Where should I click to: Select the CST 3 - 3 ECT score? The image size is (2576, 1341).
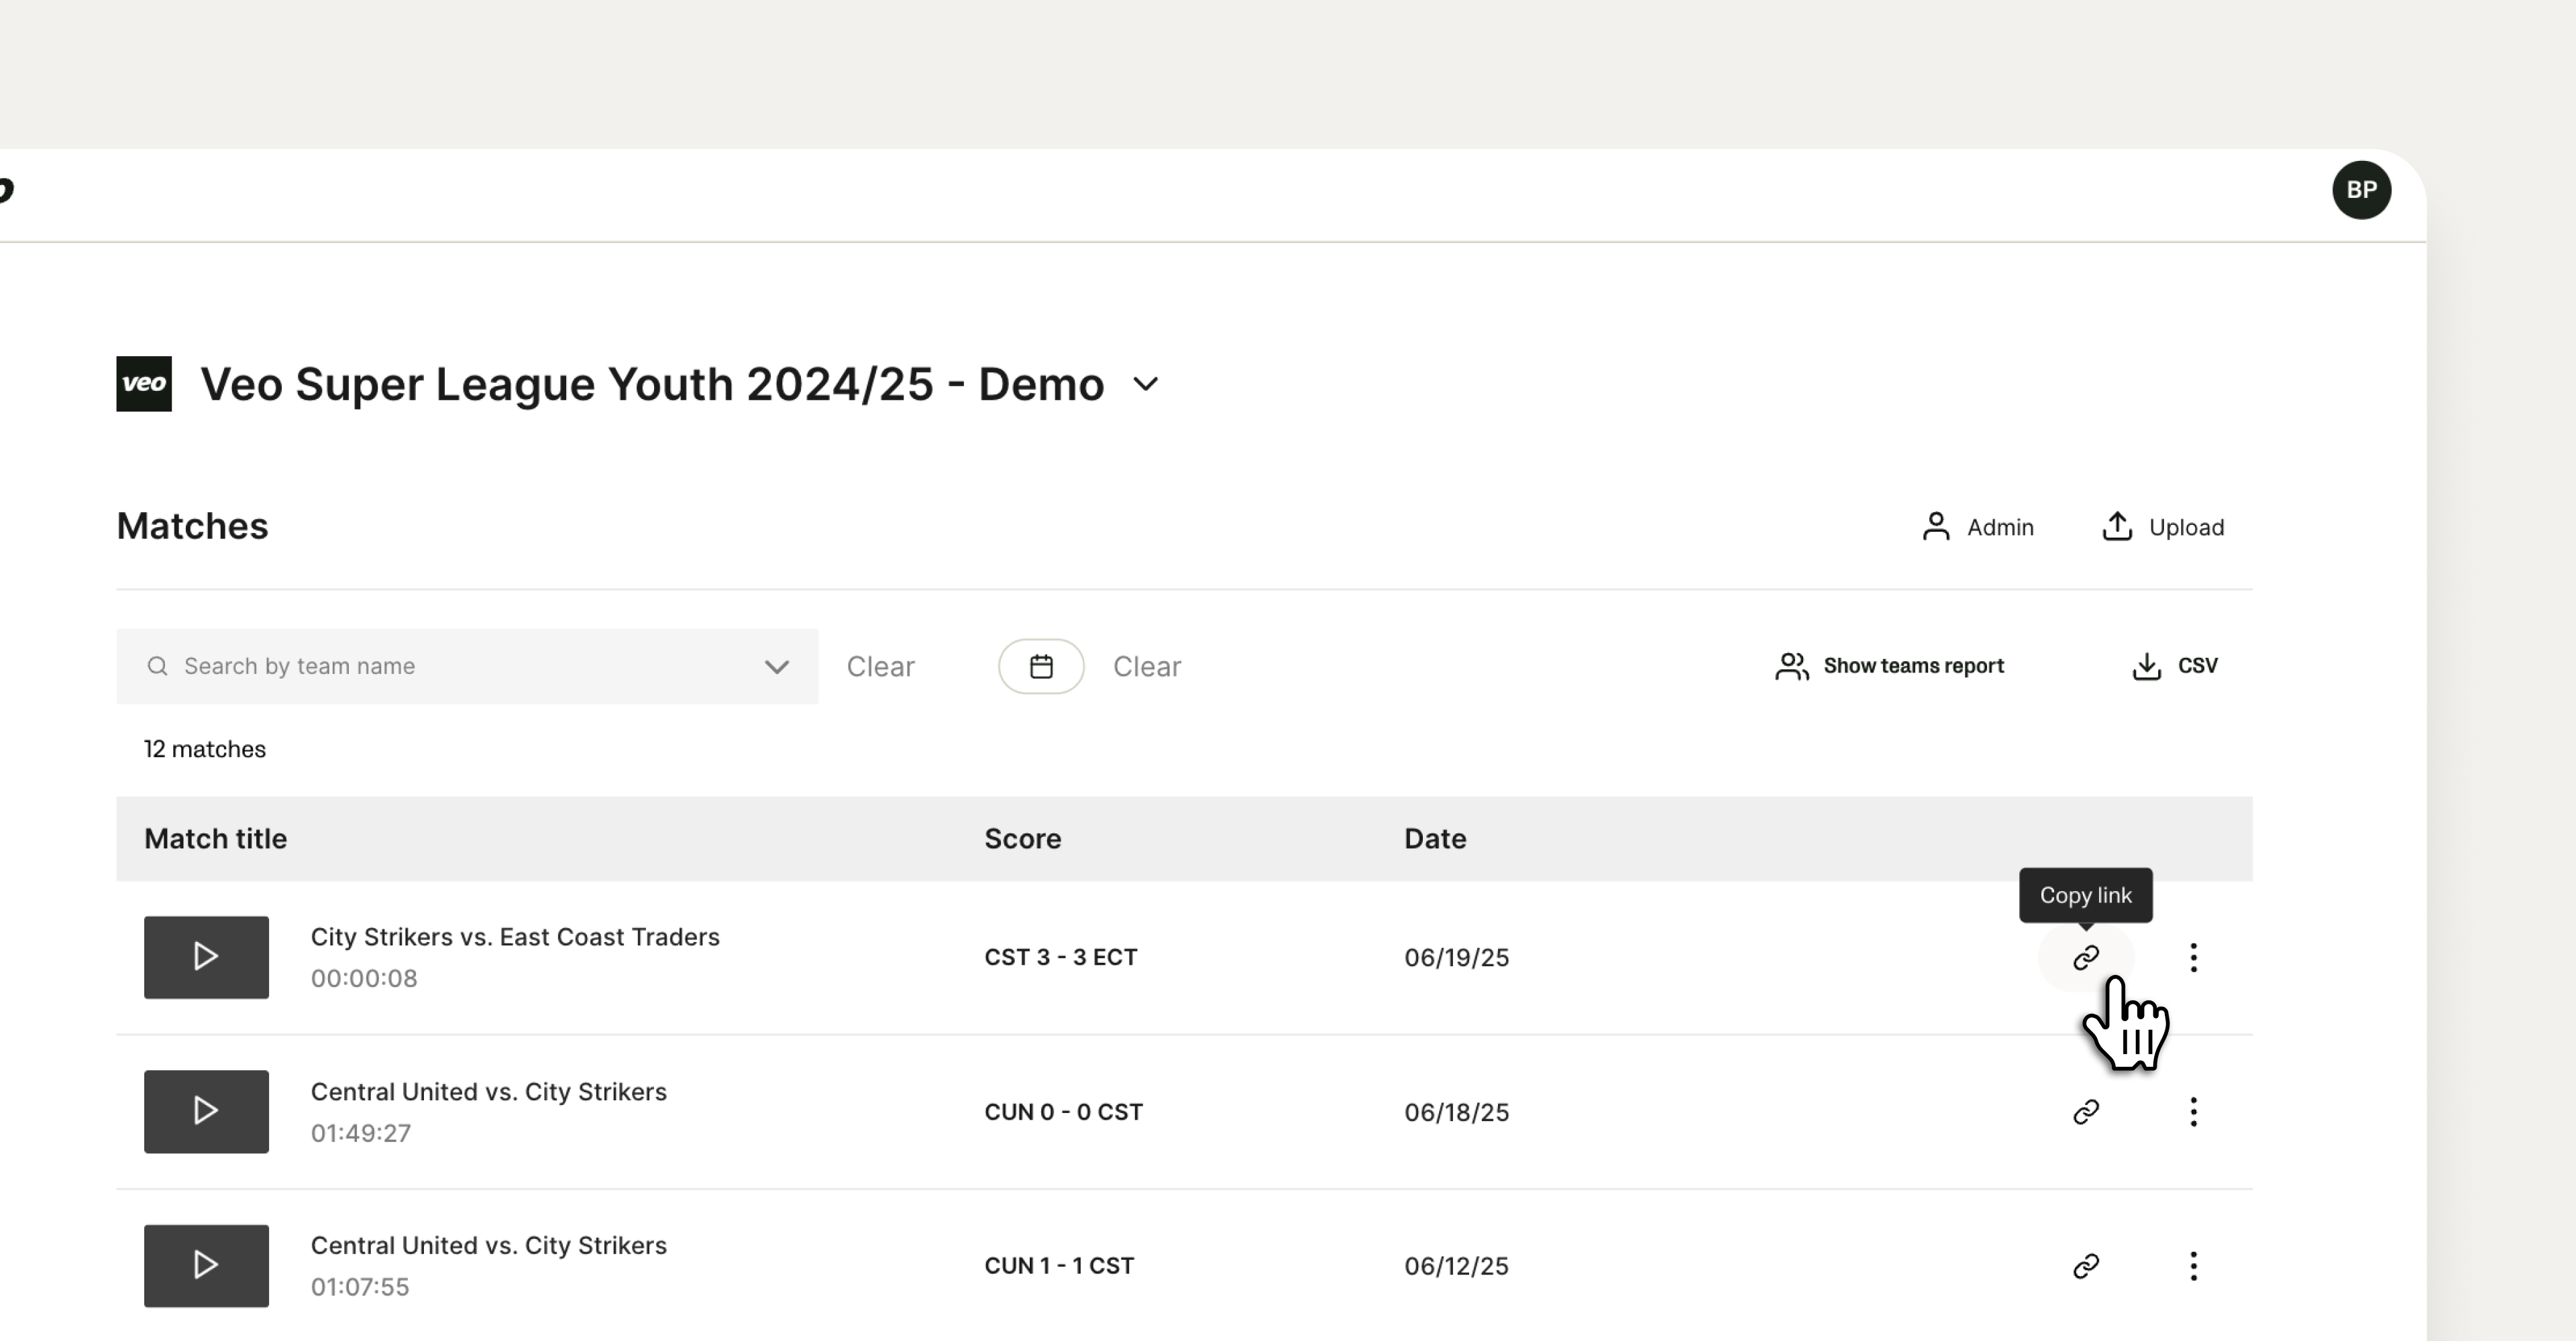pos(1060,957)
